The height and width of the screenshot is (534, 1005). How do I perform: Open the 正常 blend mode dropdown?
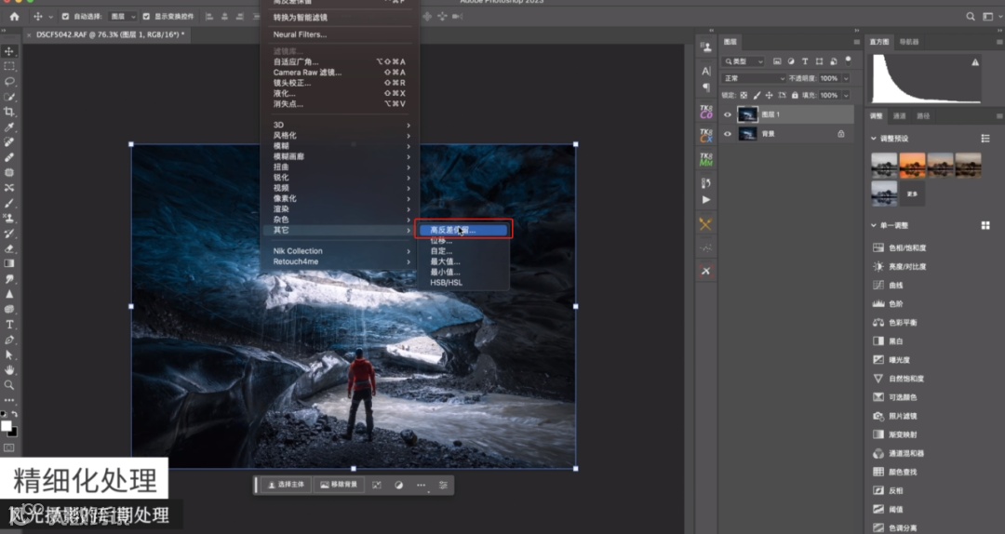click(x=753, y=78)
